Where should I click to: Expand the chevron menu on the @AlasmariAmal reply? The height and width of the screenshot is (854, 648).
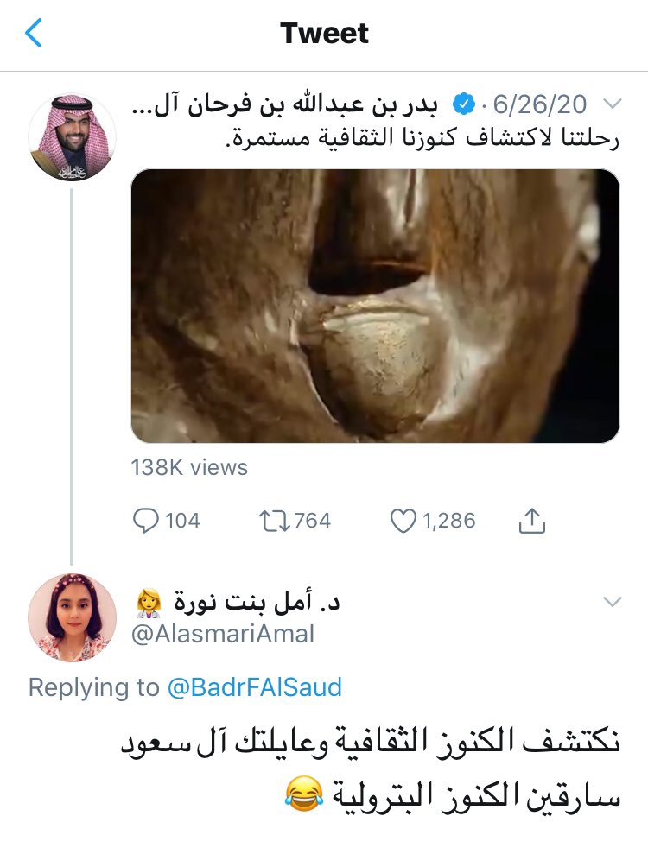[x=611, y=602]
